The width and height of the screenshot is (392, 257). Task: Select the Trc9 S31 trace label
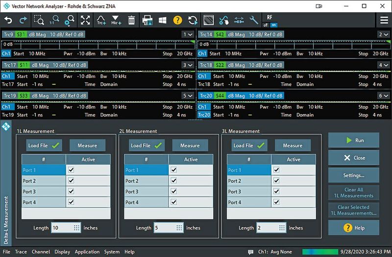44,34
